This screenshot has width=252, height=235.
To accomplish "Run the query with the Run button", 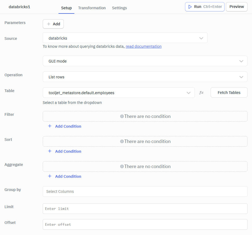I will (205, 7).
